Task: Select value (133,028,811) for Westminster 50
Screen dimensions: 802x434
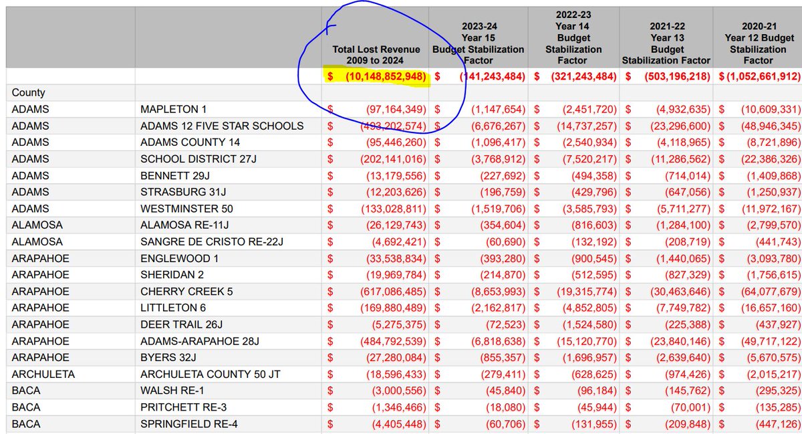Action: [393, 209]
